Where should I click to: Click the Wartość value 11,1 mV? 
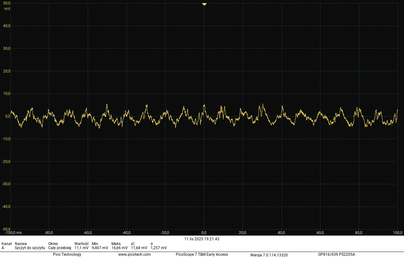tap(81, 248)
